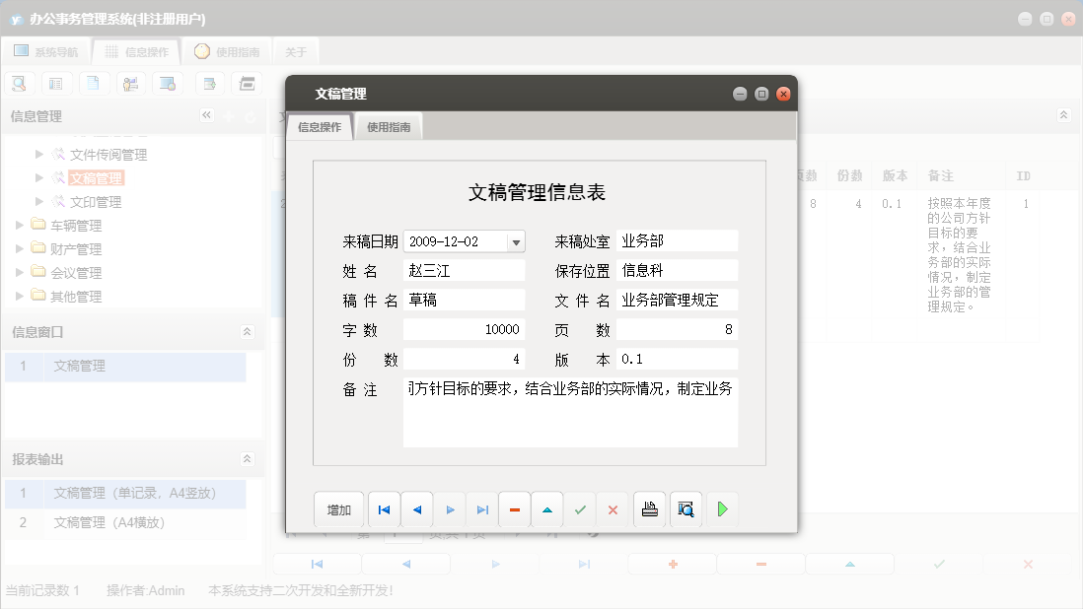The height and width of the screenshot is (609, 1083).
Task: Jump to the first record
Action: [x=384, y=508]
